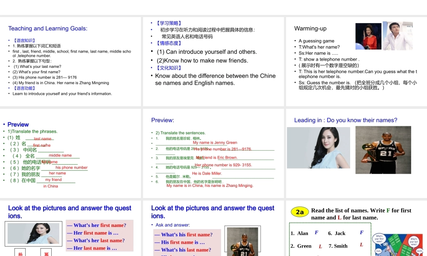Screen dimensions: 427x256
Task: Select the 学习策略 slide thumbnail
Action: coord(213,61)
